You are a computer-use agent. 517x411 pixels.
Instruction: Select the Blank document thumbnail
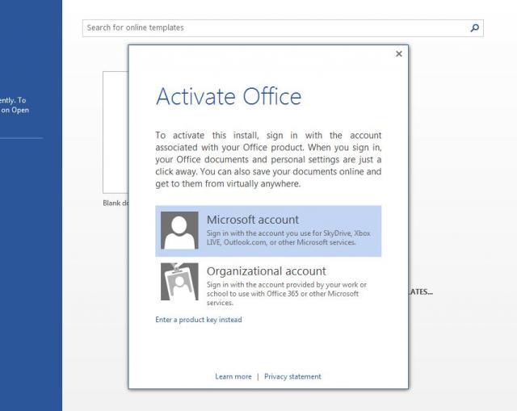116,132
